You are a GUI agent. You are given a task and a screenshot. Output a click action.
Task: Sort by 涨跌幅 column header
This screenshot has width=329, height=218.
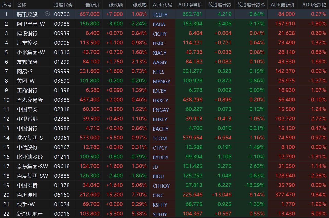(x=140, y=5)
